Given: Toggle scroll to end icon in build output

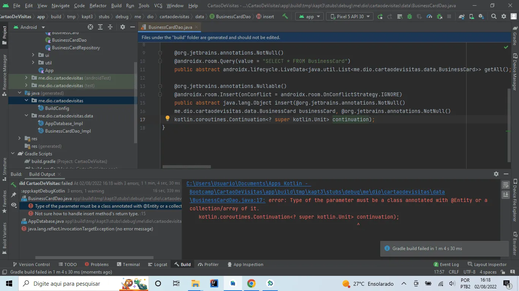Looking at the screenshot, I should pyautogui.click(x=506, y=194).
